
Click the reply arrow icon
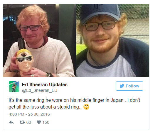tap(11, 122)
